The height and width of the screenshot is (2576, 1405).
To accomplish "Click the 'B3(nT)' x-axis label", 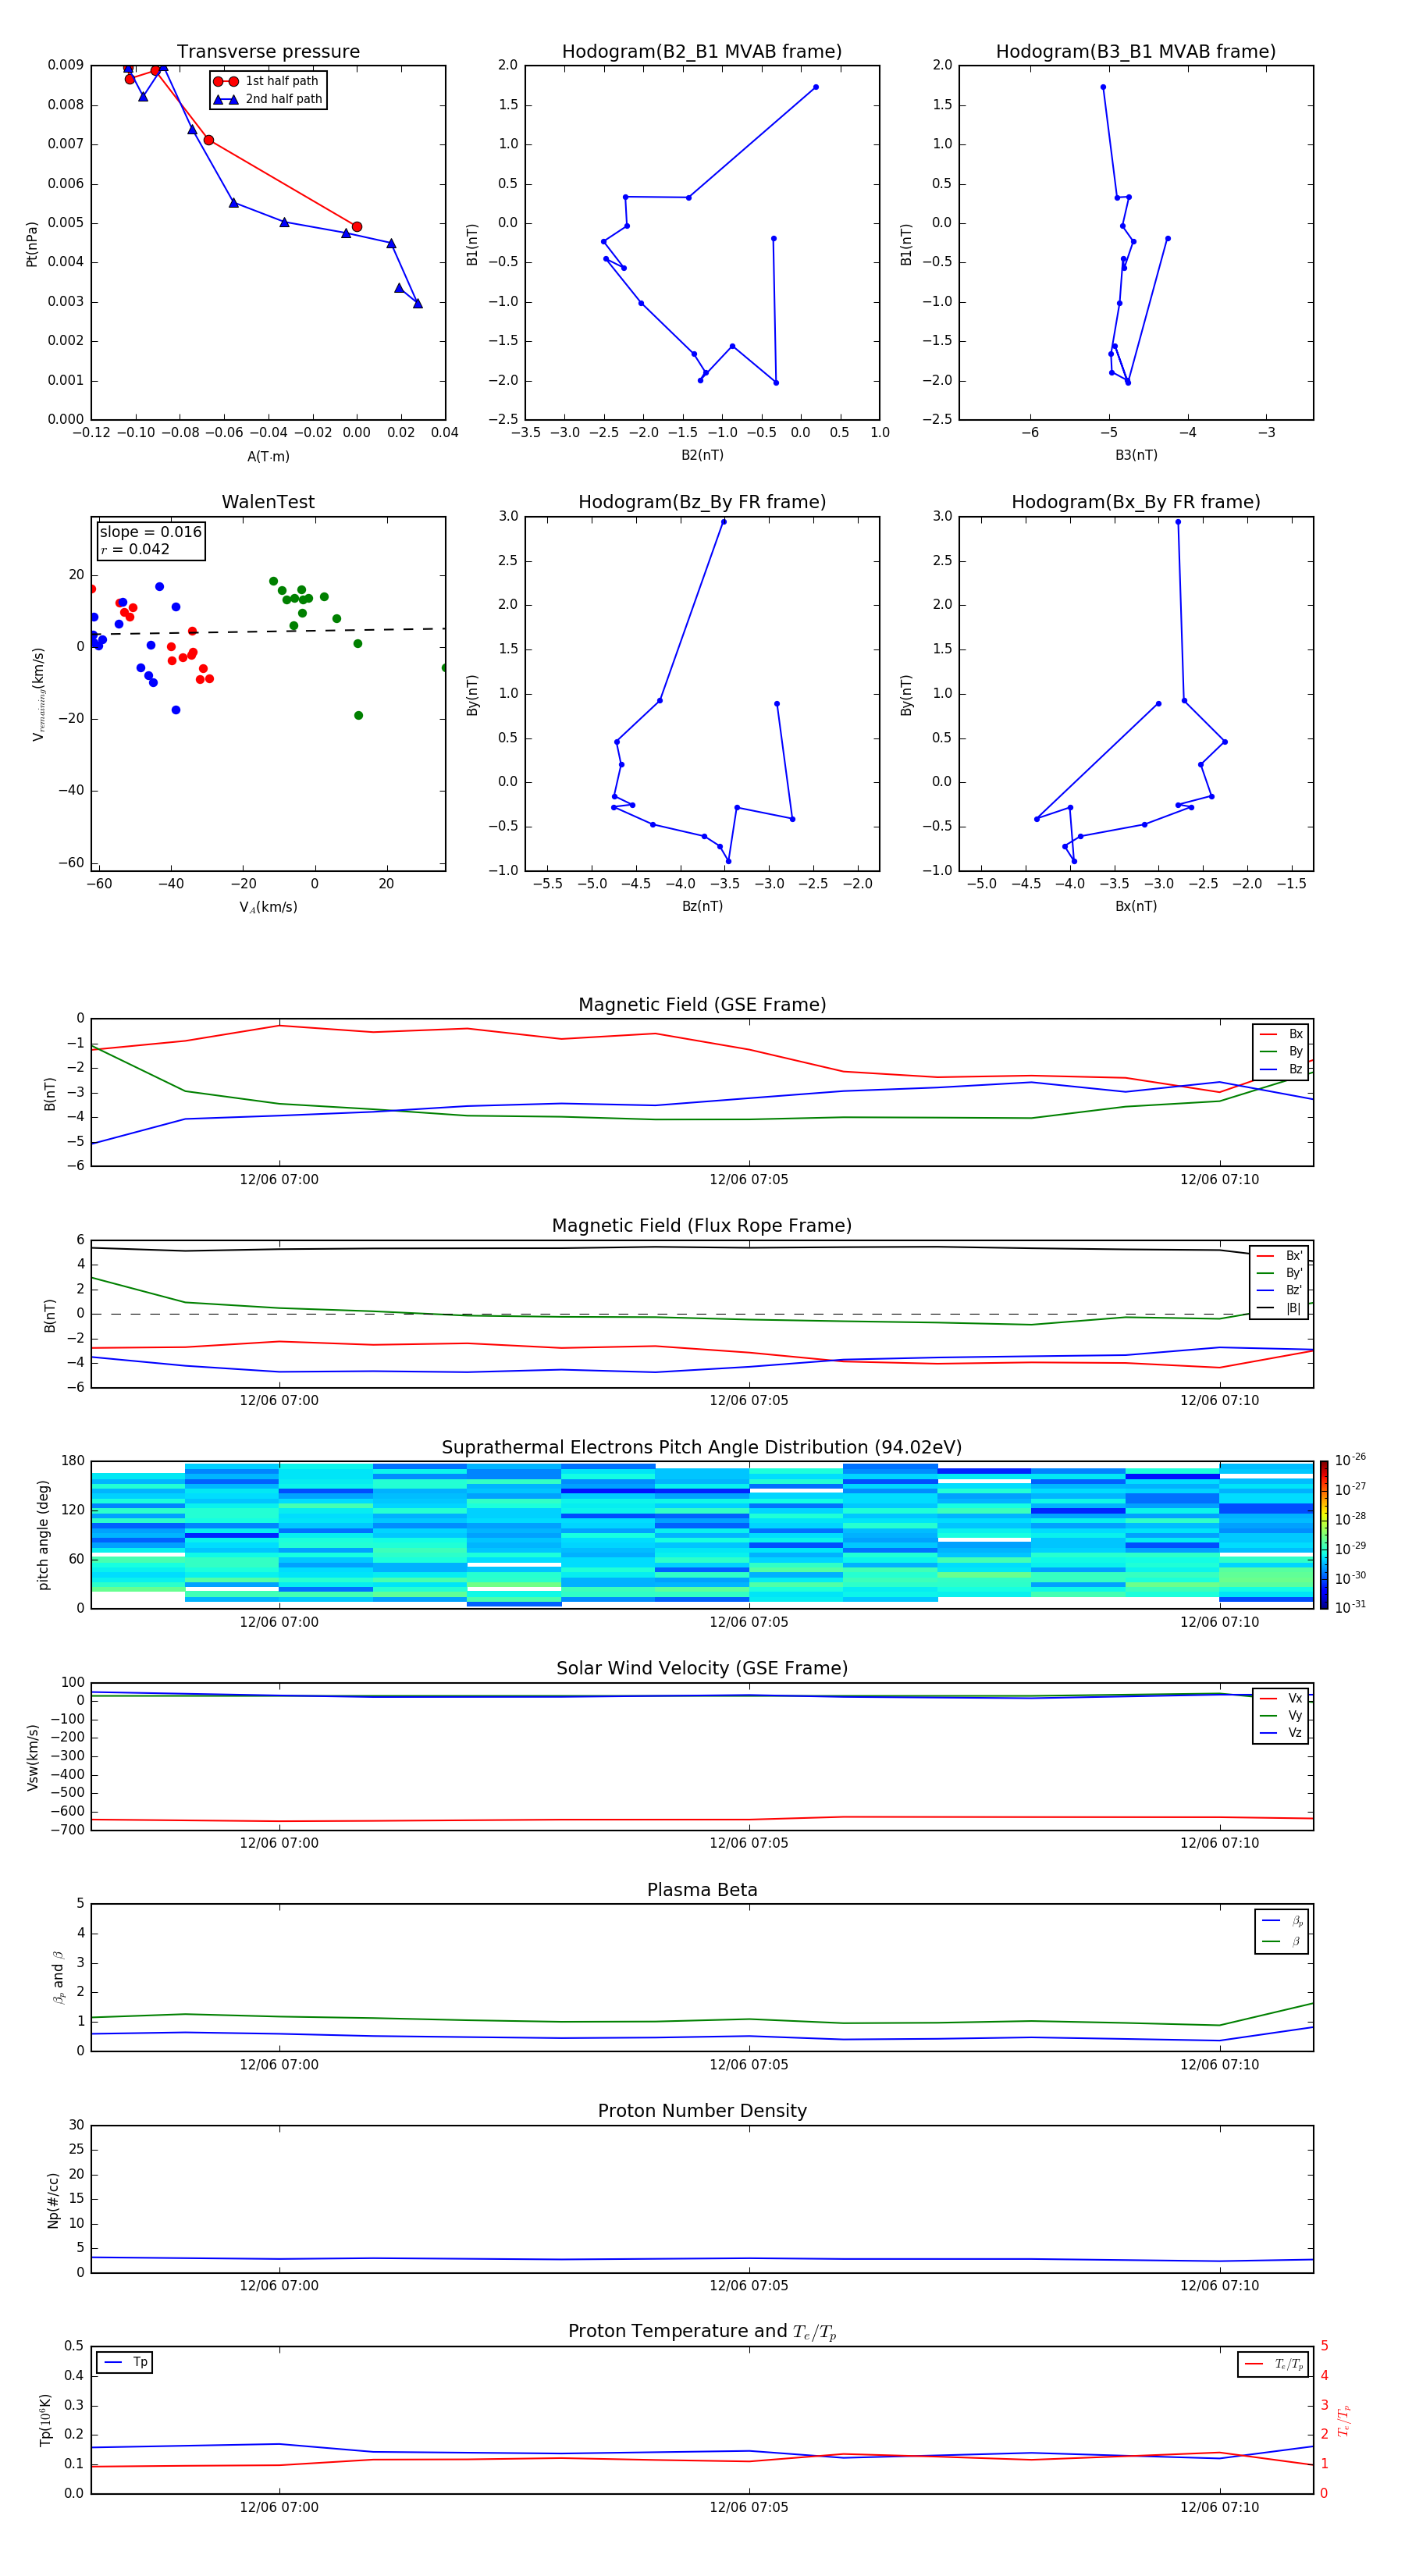I will click(x=1136, y=455).
